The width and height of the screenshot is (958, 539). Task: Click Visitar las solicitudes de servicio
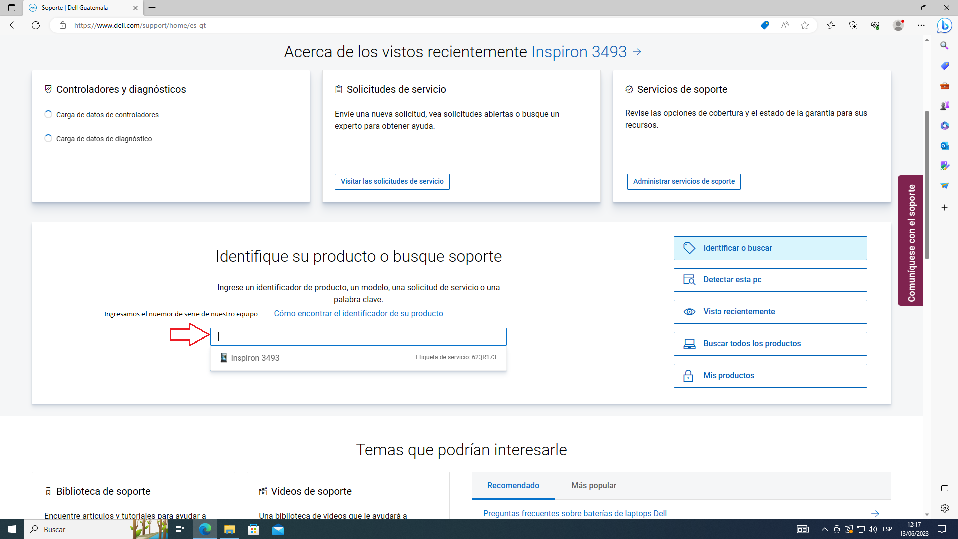coord(392,182)
